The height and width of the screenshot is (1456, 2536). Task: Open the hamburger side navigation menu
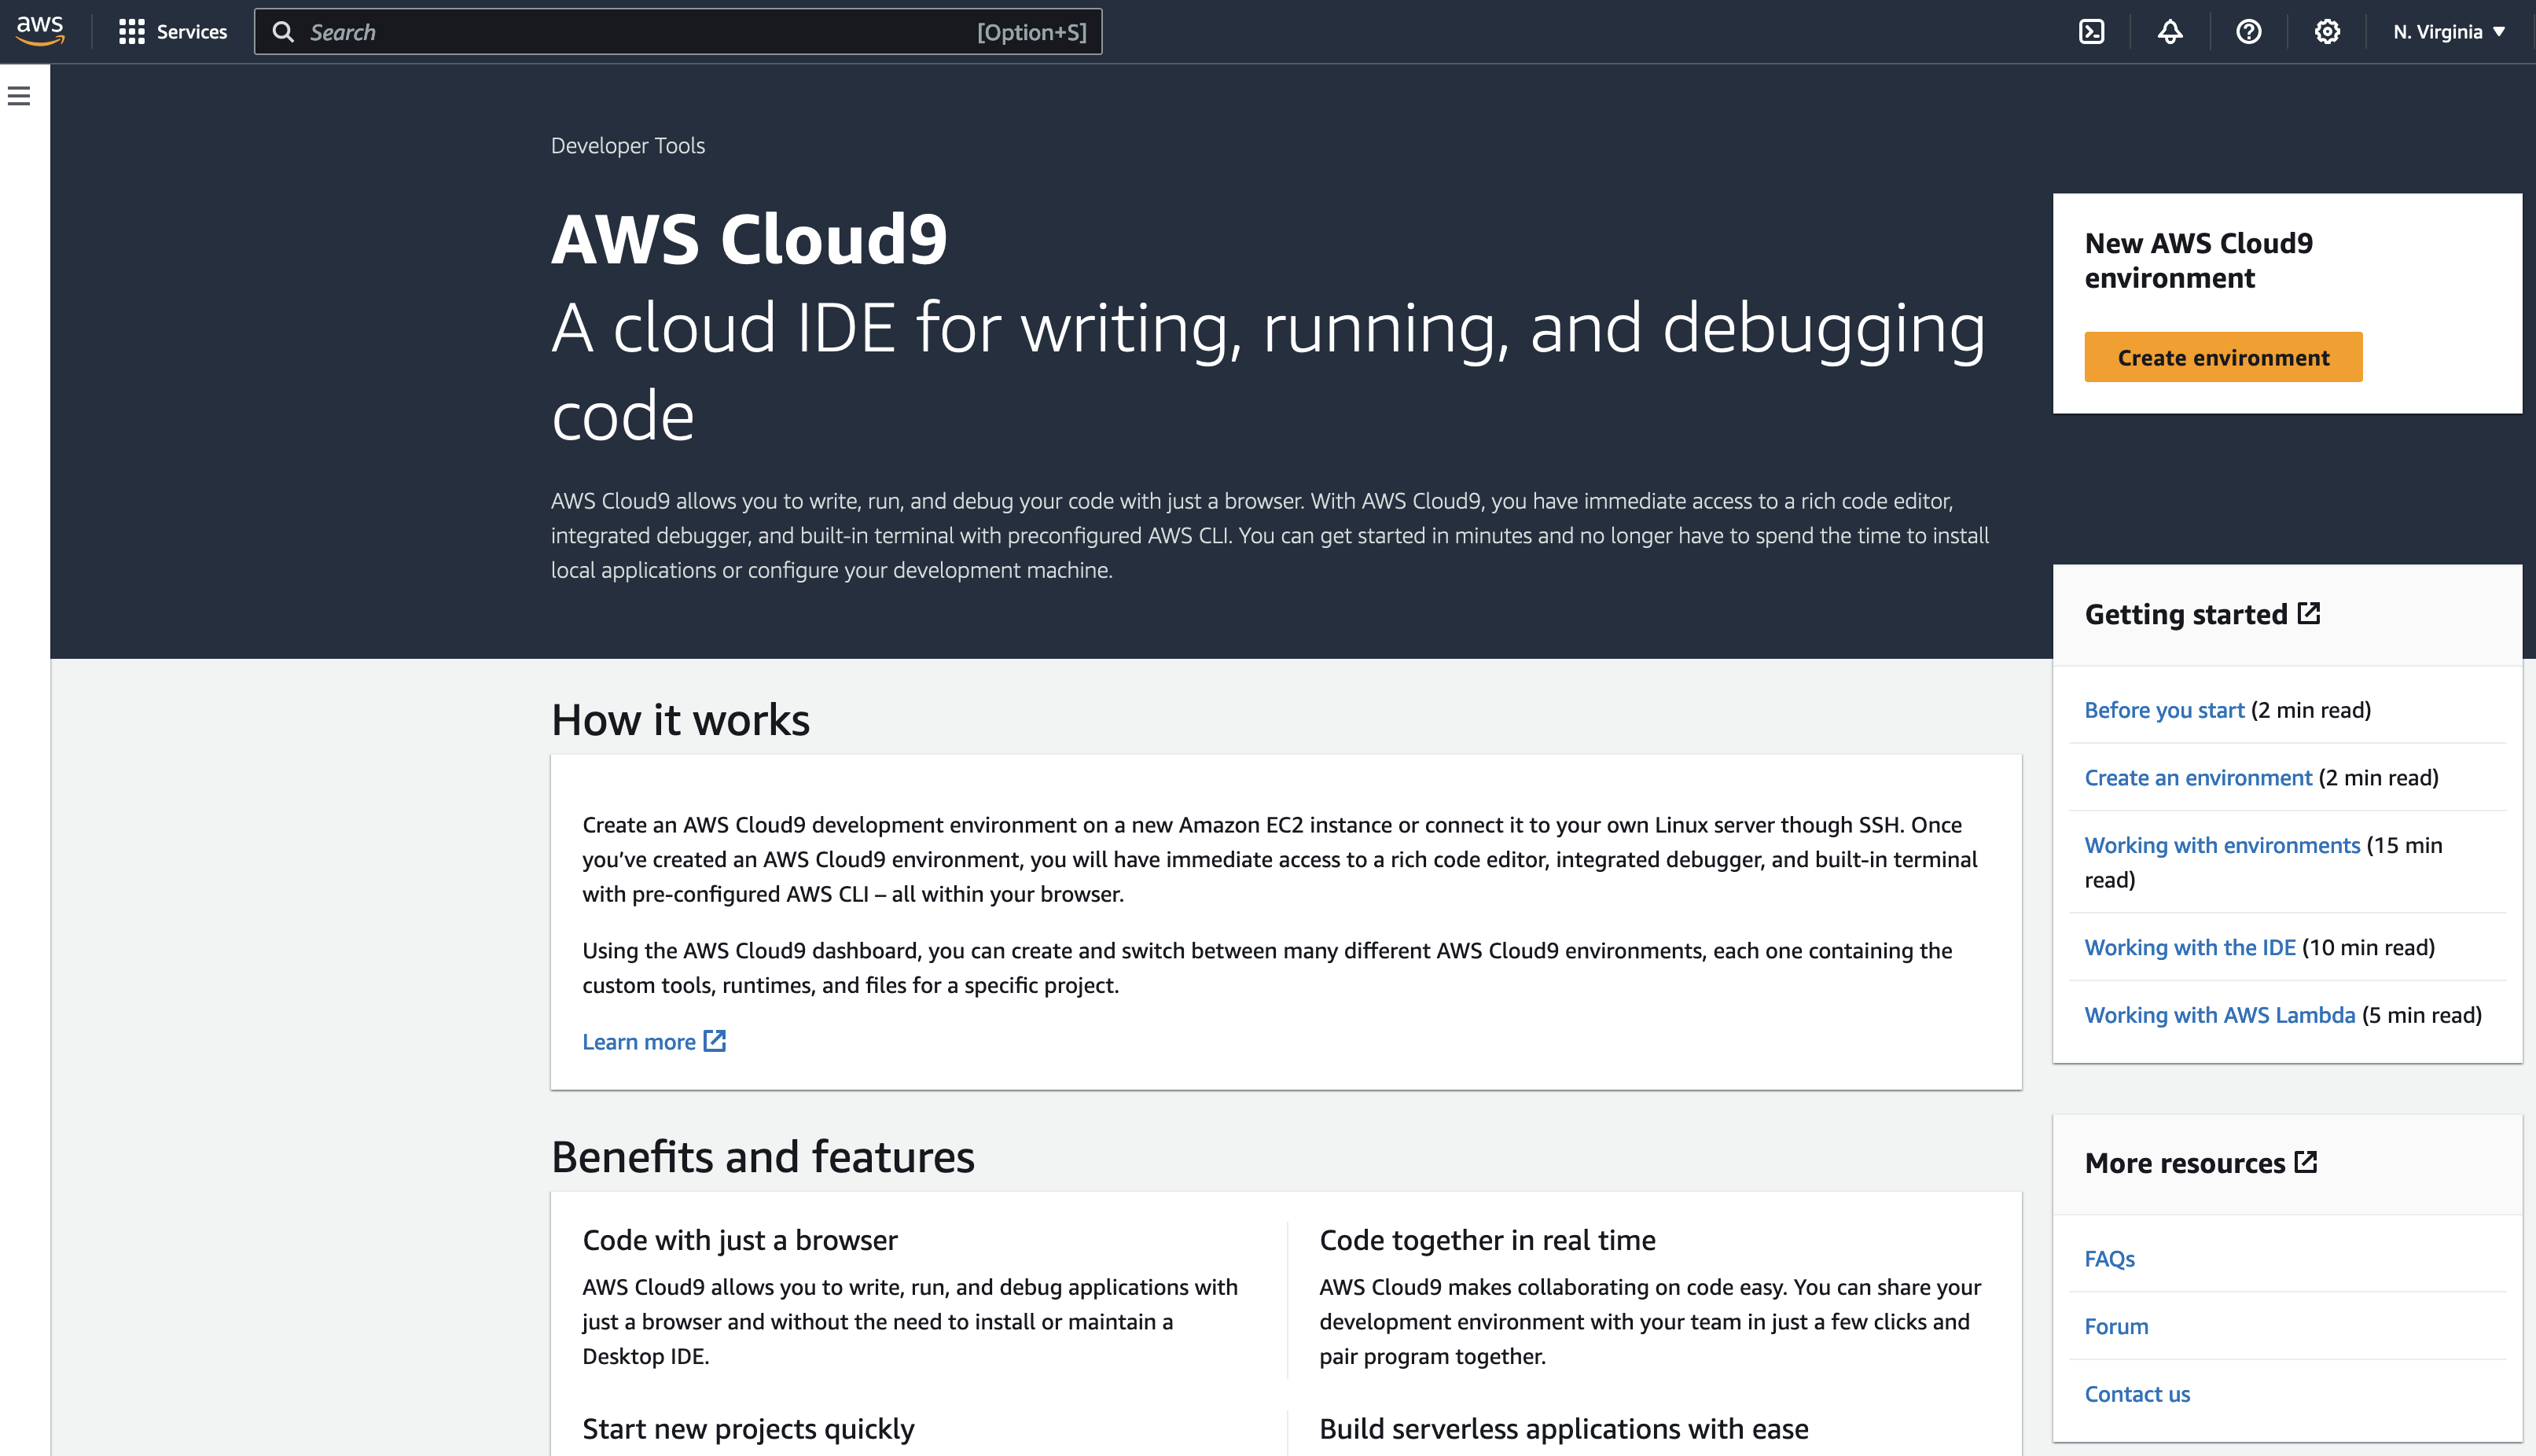pyautogui.click(x=19, y=96)
